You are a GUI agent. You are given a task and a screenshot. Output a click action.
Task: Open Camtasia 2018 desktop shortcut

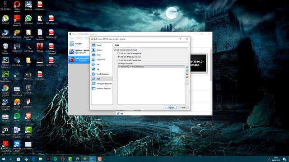tap(28, 132)
